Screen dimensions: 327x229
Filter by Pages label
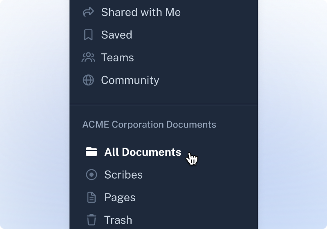coord(120,198)
